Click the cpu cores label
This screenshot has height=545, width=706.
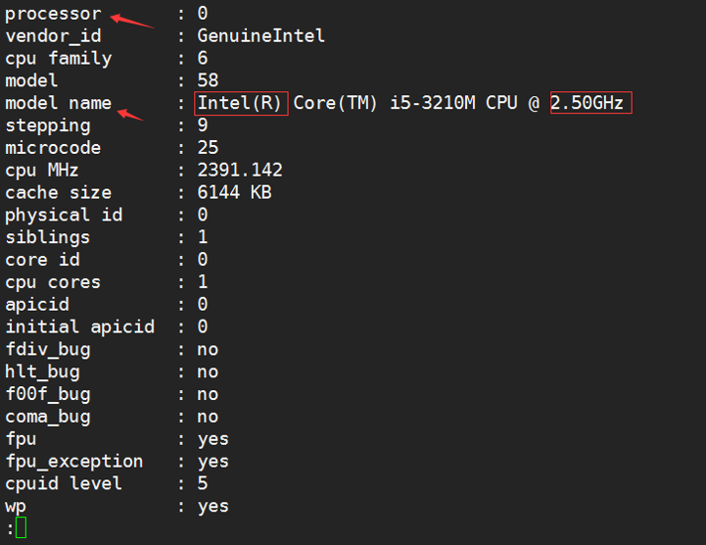coord(53,283)
